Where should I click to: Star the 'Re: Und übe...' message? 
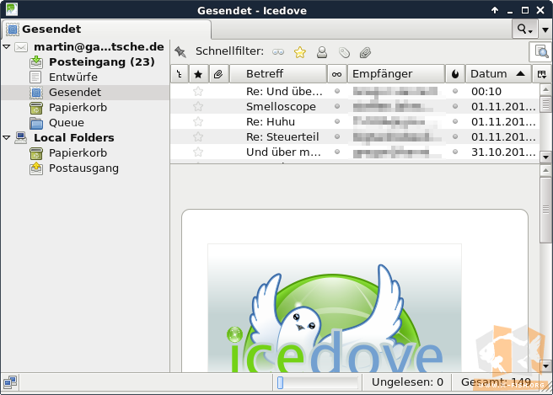tap(198, 91)
